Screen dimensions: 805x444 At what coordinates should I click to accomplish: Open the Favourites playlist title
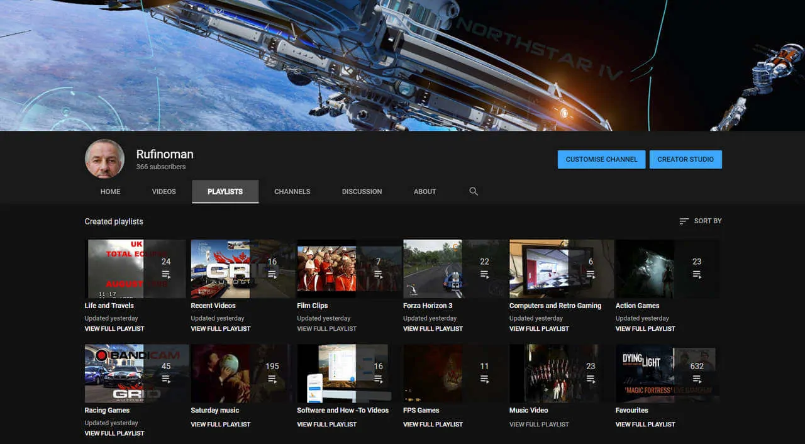(632, 410)
